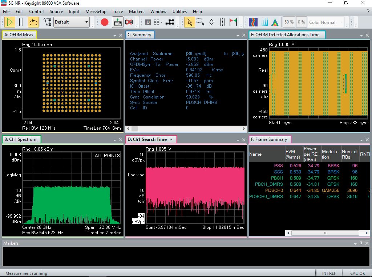Toggle the arrow pointer tool
Screen dimensions: 372x277
[189, 22]
